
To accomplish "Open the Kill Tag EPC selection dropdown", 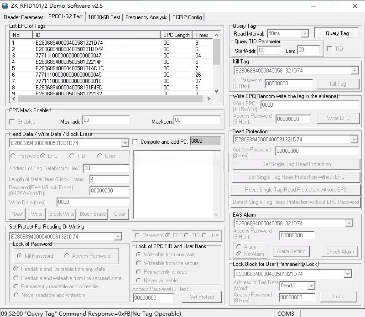I will [355, 71].
